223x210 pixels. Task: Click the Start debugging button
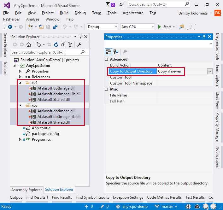[164, 27]
